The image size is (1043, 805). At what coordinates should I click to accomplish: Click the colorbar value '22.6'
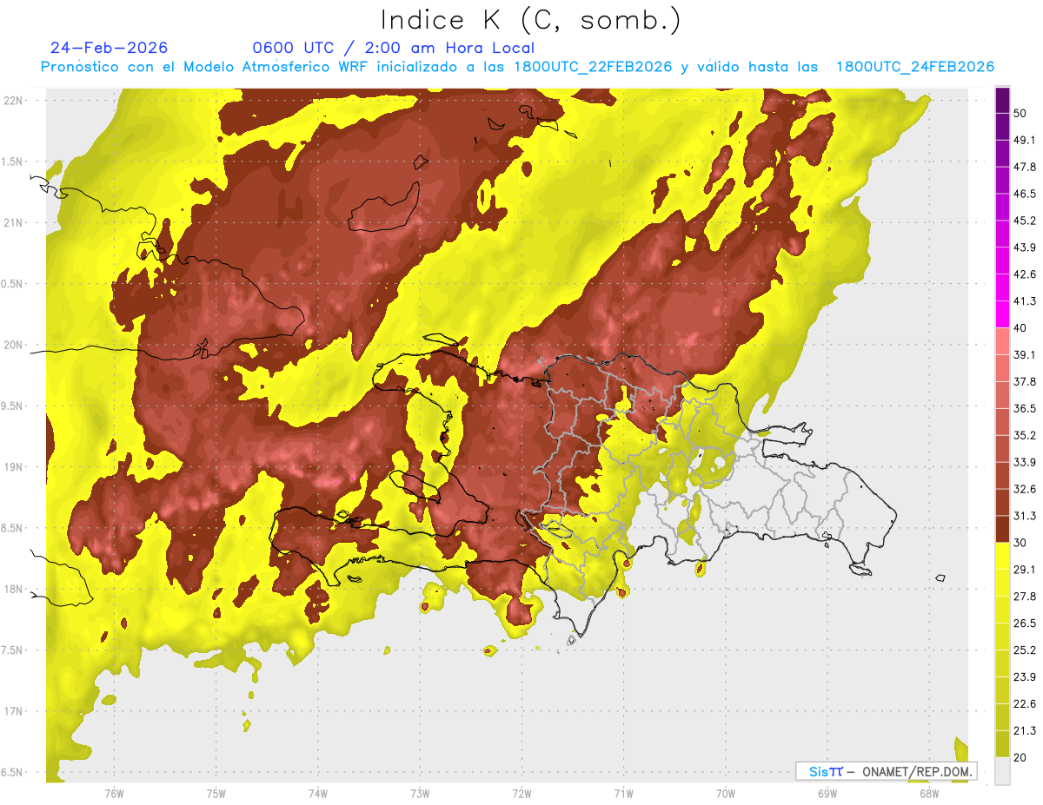(x=1025, y=703)
